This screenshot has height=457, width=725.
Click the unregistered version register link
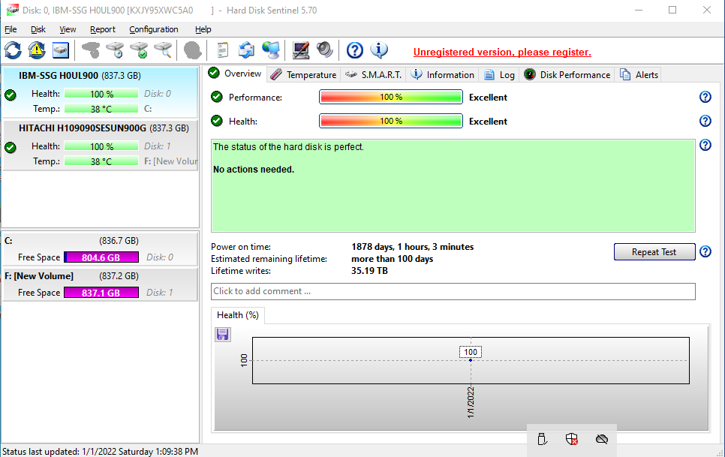click(502, 53)
